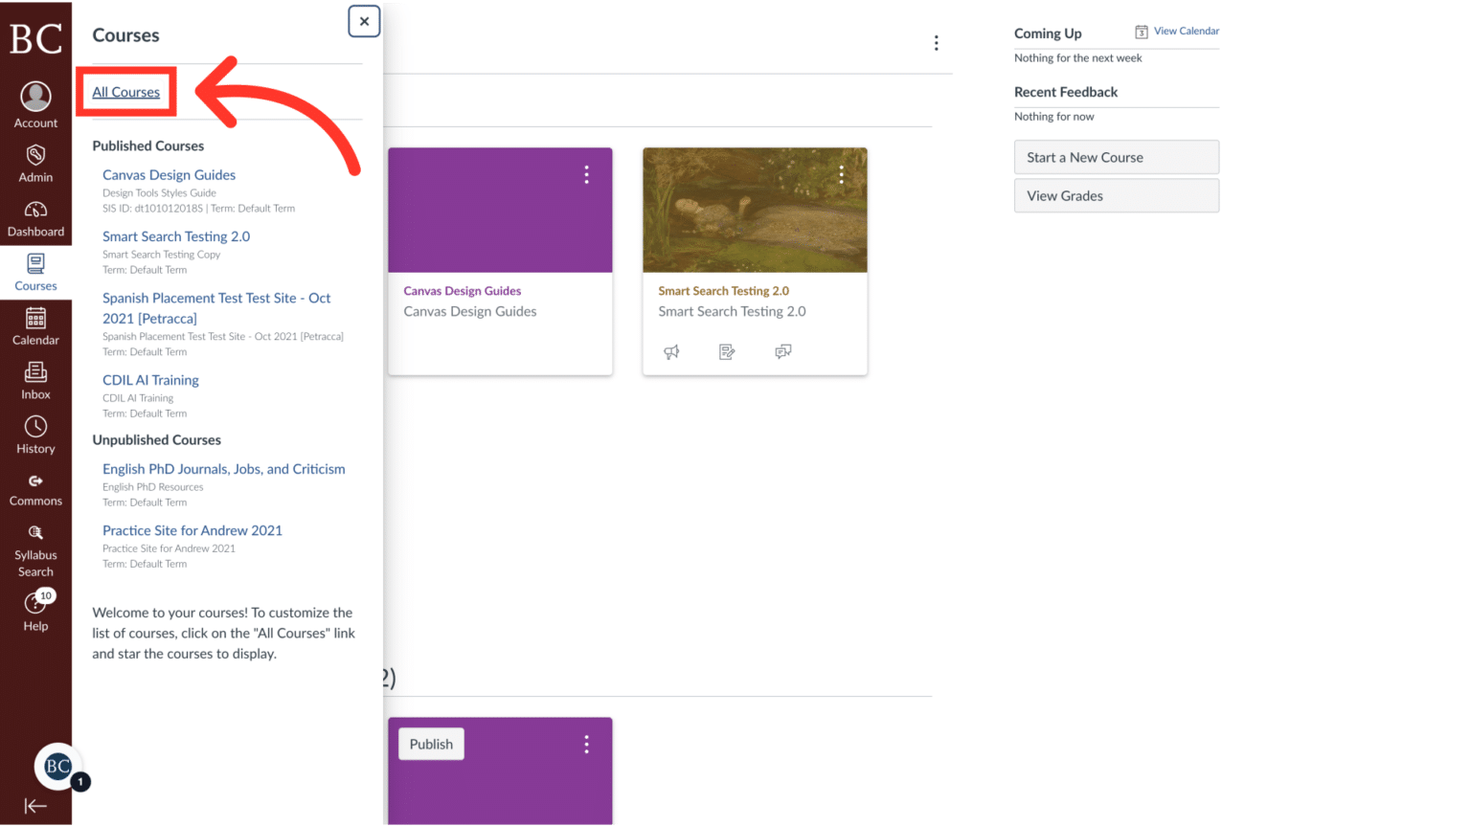Go to the Dashboard
Screen dimensions: 1471x827
(x=35, y=218)
